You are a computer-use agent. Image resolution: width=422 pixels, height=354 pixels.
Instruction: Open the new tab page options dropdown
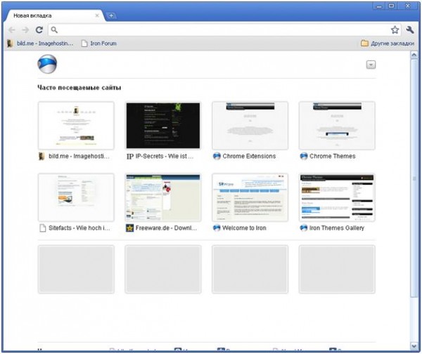pos(371,65)
